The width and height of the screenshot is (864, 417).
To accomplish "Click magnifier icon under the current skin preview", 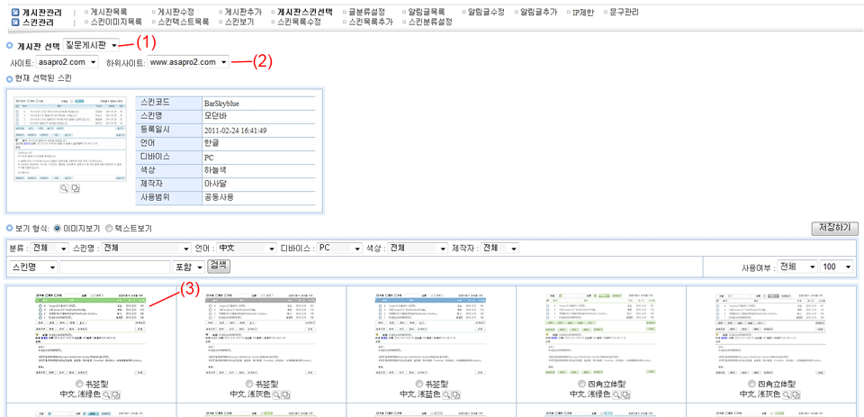I will click(65, 188).
